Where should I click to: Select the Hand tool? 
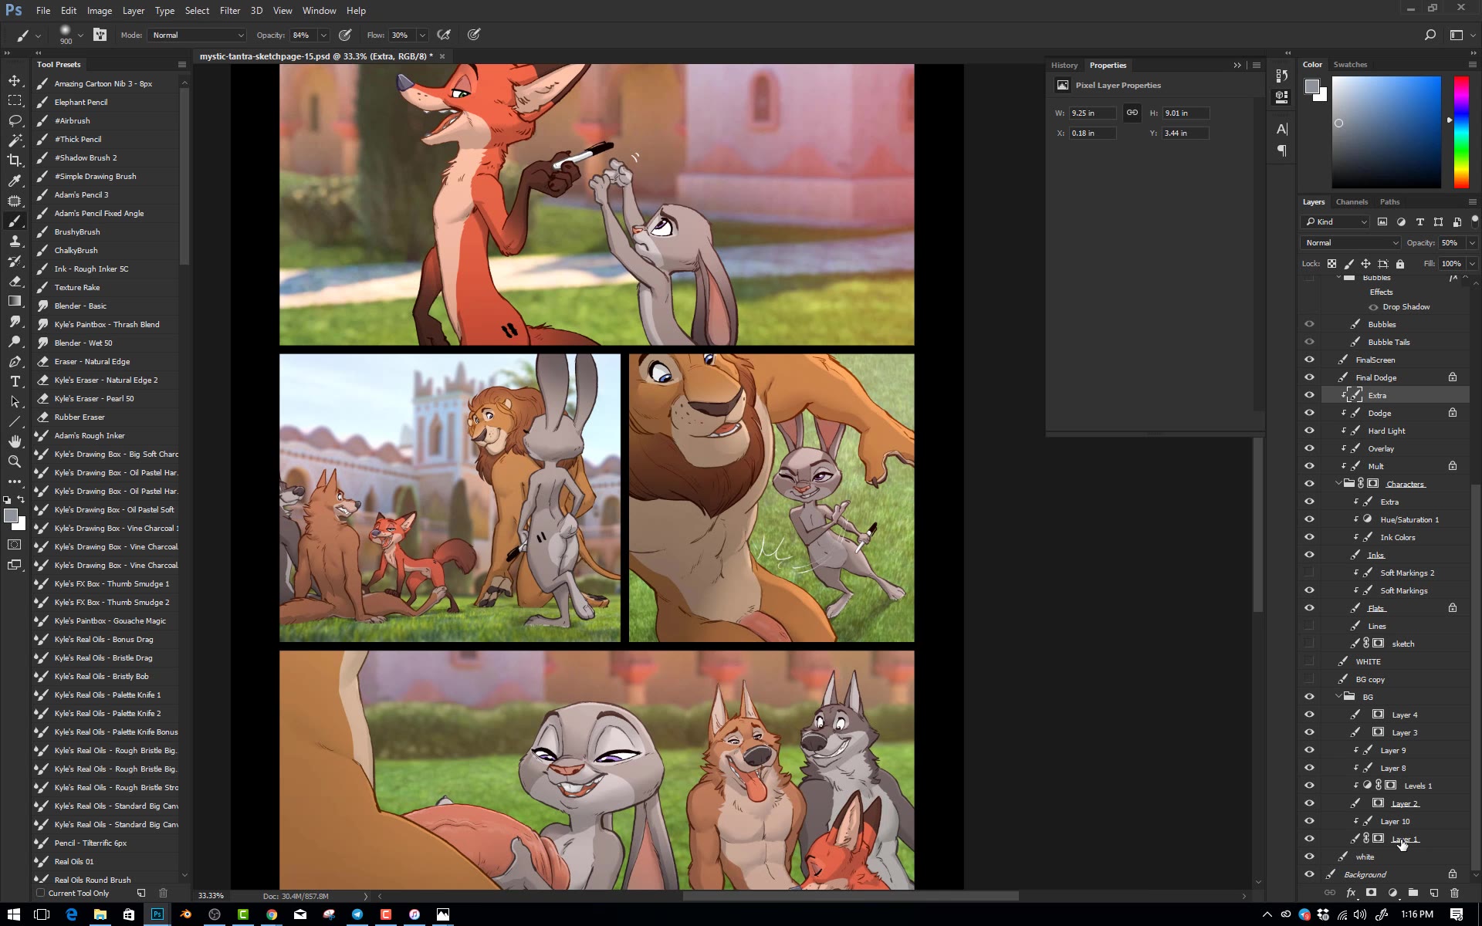[x=15, y=441]
